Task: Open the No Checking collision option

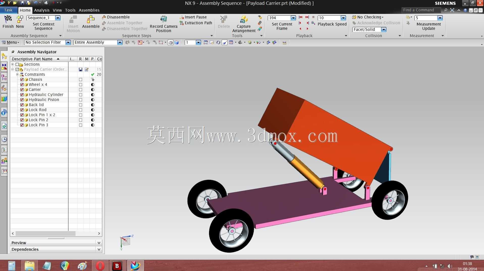Action: 368,17
